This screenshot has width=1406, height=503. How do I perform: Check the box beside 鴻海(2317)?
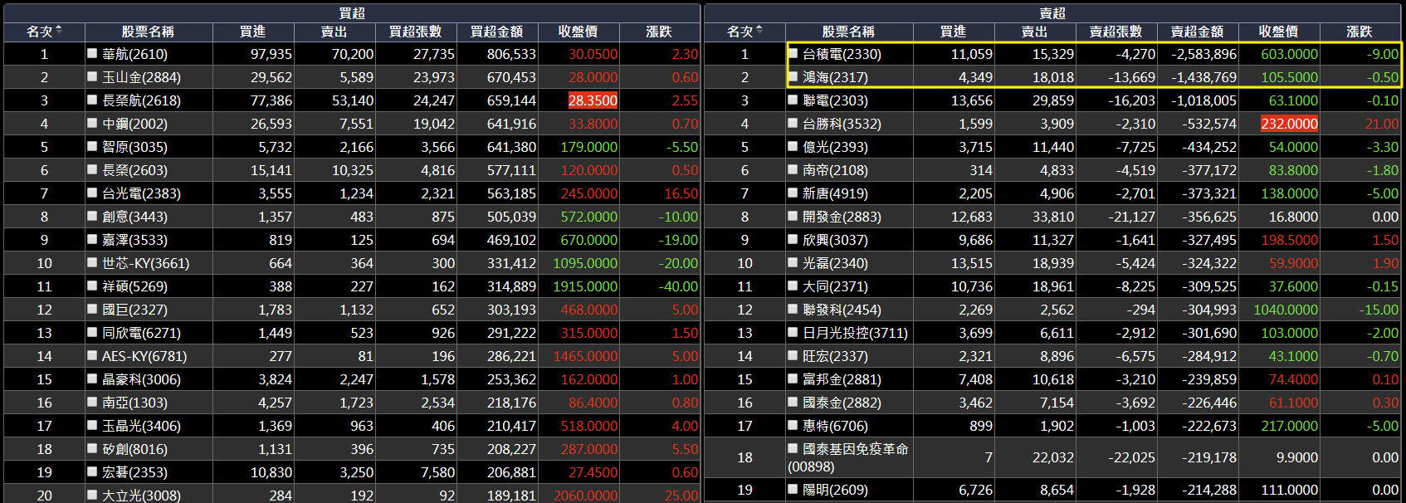coord(793,76)
